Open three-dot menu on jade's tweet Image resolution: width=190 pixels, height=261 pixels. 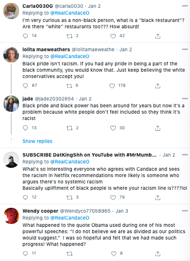(x=185, y=99)
